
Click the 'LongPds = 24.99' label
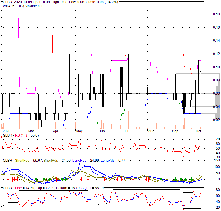[x=86, y=161]
